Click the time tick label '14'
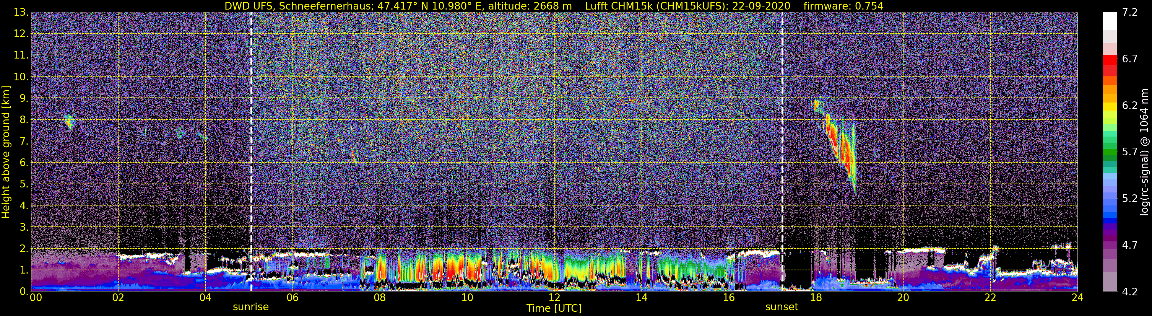1152x316 pixels. click(x=641, y=298)
